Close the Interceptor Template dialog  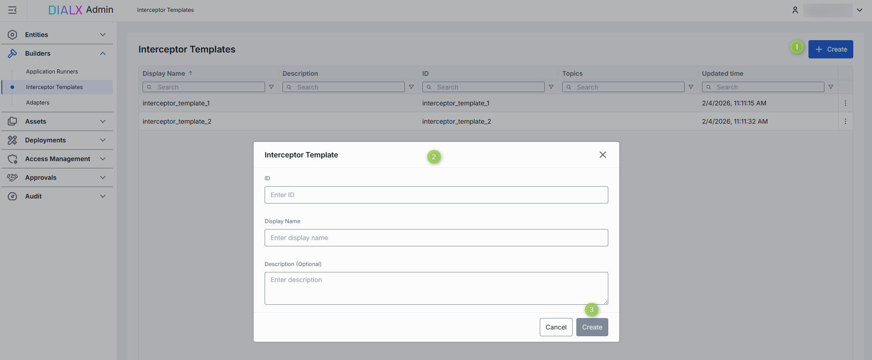602,155
